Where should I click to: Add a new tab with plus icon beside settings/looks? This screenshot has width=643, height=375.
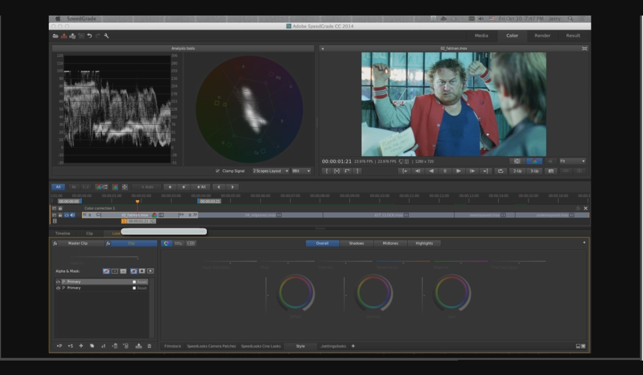pyautogui.click(x=353, y=346)
